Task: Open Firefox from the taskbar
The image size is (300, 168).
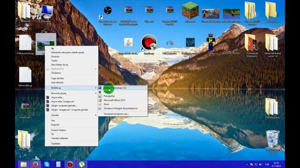Action: coord(35,164)
